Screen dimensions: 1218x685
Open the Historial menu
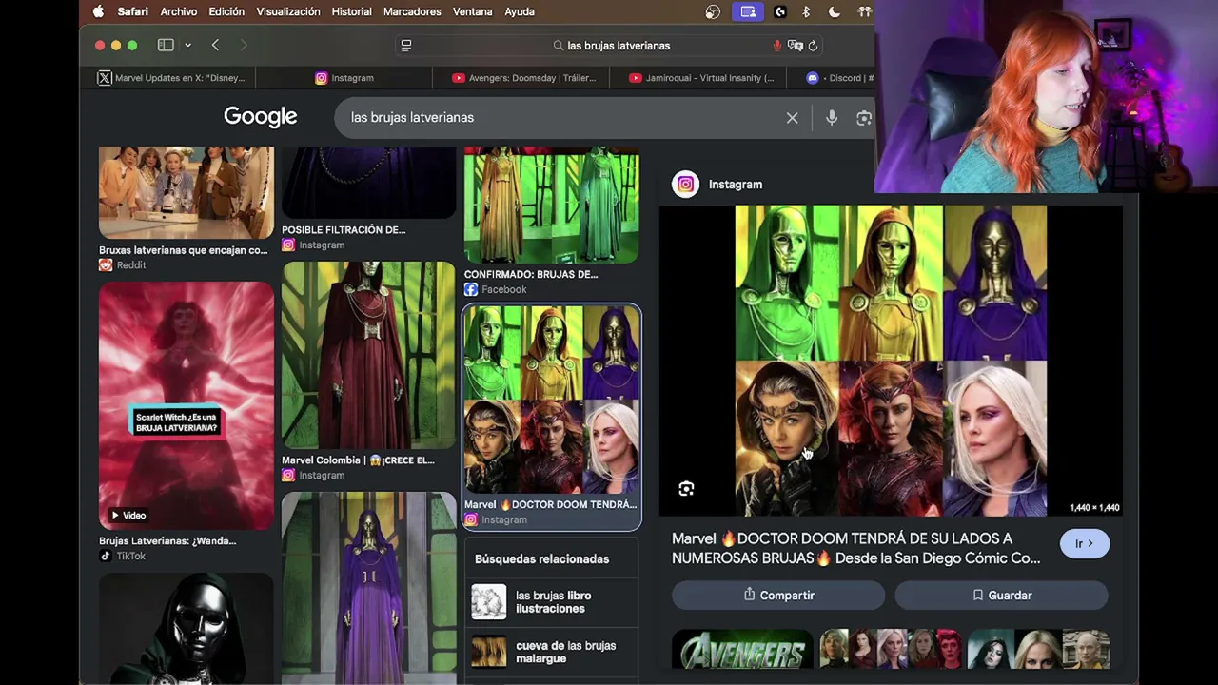(x=352, y=11)
